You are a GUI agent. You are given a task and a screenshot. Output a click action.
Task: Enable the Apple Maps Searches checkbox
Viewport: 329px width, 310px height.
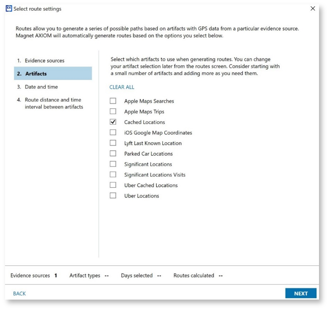(x=113, y=101)
